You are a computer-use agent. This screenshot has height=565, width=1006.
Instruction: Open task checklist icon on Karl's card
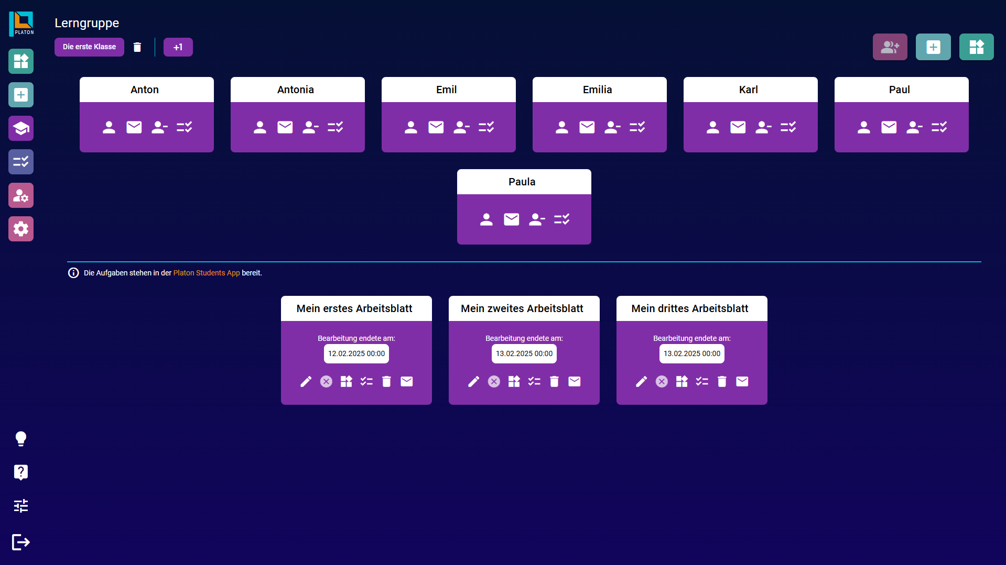pos(788,127)
